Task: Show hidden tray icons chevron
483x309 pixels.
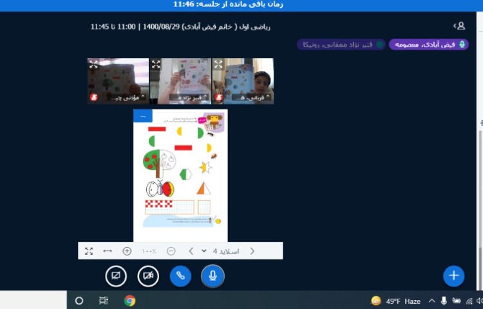Action: click(432, 301)
